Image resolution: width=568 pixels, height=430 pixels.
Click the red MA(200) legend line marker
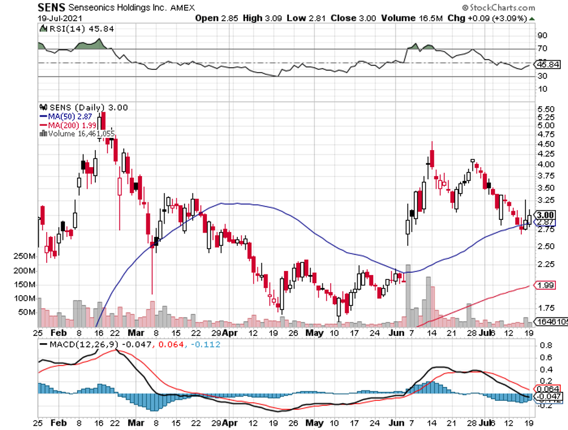(43, 125)
